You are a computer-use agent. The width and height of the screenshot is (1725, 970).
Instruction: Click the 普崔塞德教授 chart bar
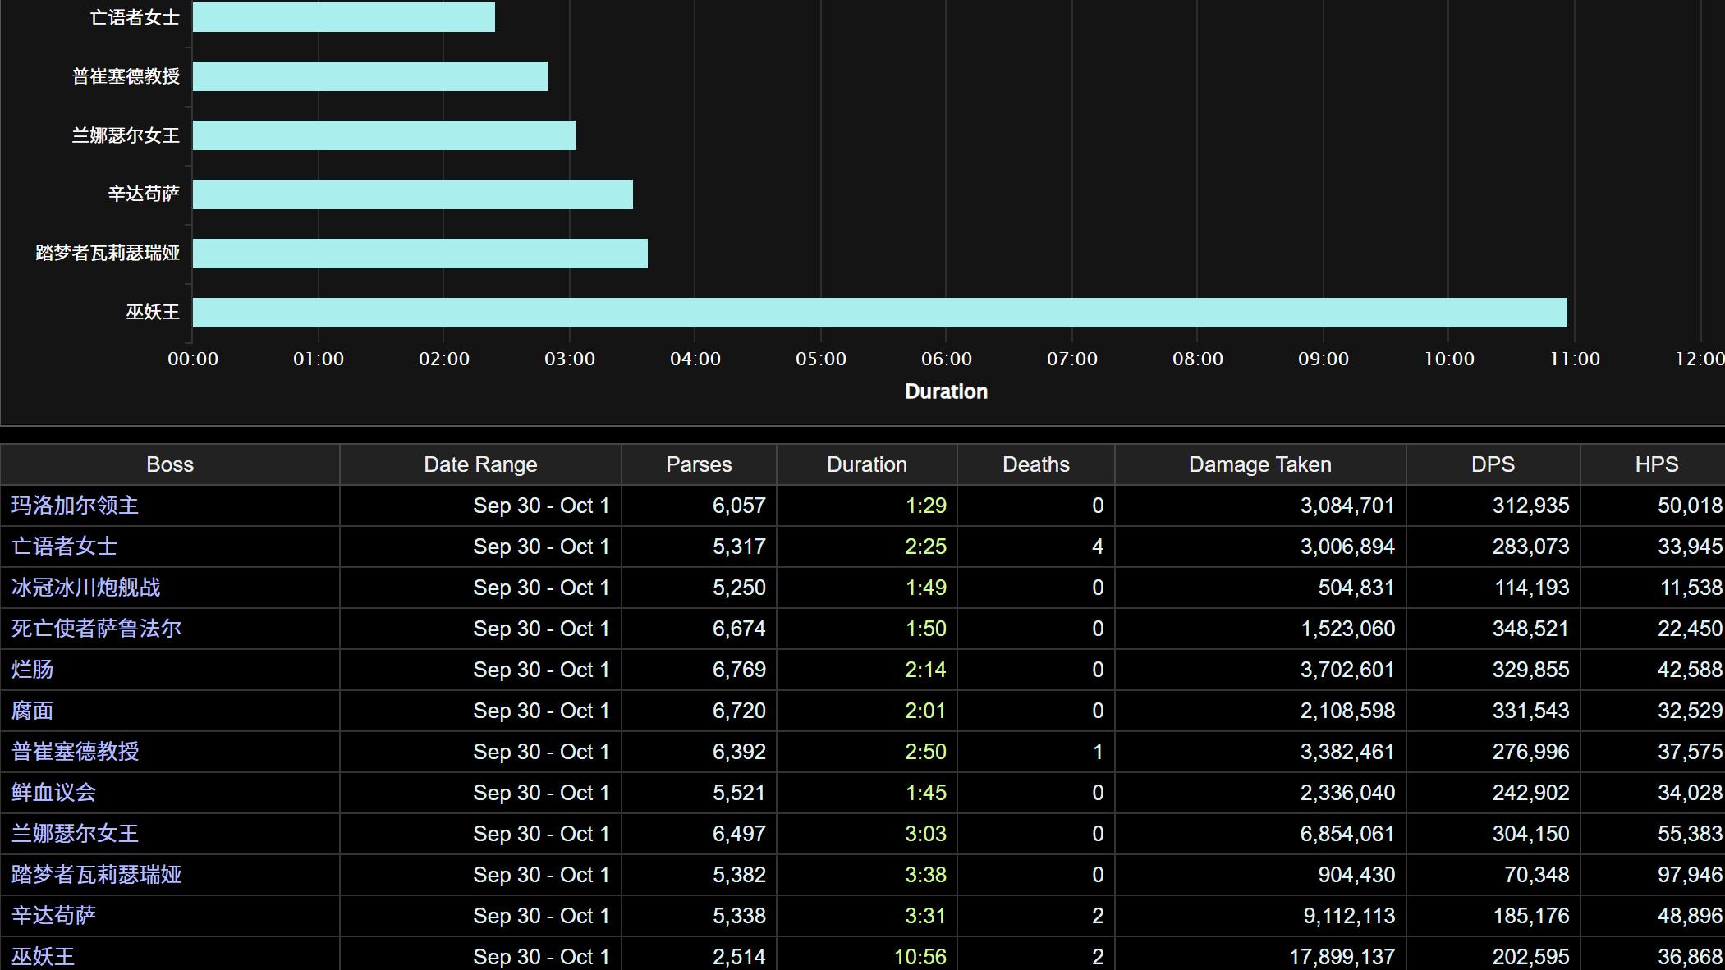pos(369,76)
